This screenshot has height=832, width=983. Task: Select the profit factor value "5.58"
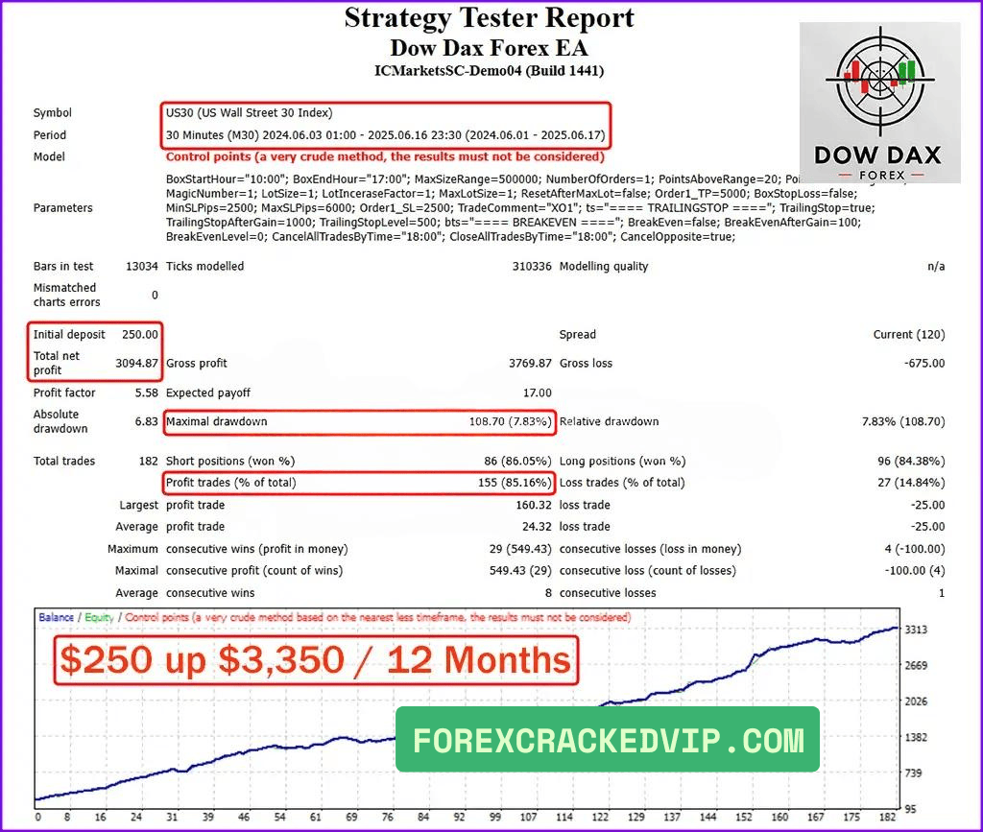(147, 392)
